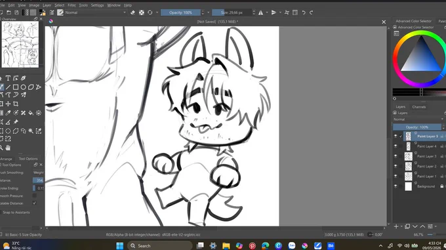Select the Reference Images pin tool

click(16, 122)
